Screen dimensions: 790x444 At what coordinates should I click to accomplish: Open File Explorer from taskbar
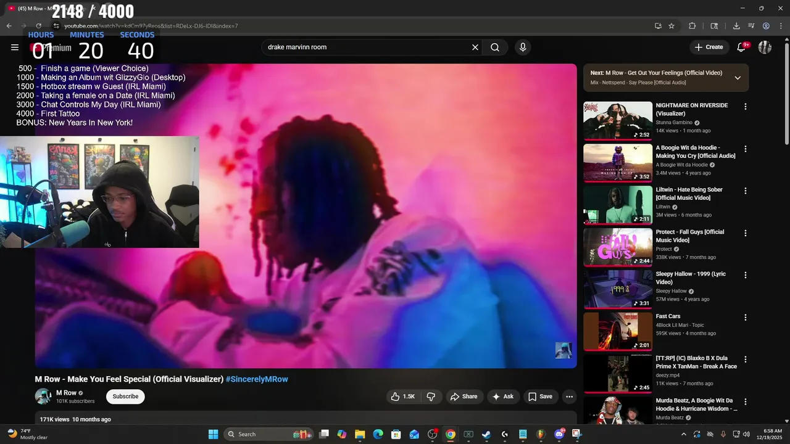pos(360,434)
